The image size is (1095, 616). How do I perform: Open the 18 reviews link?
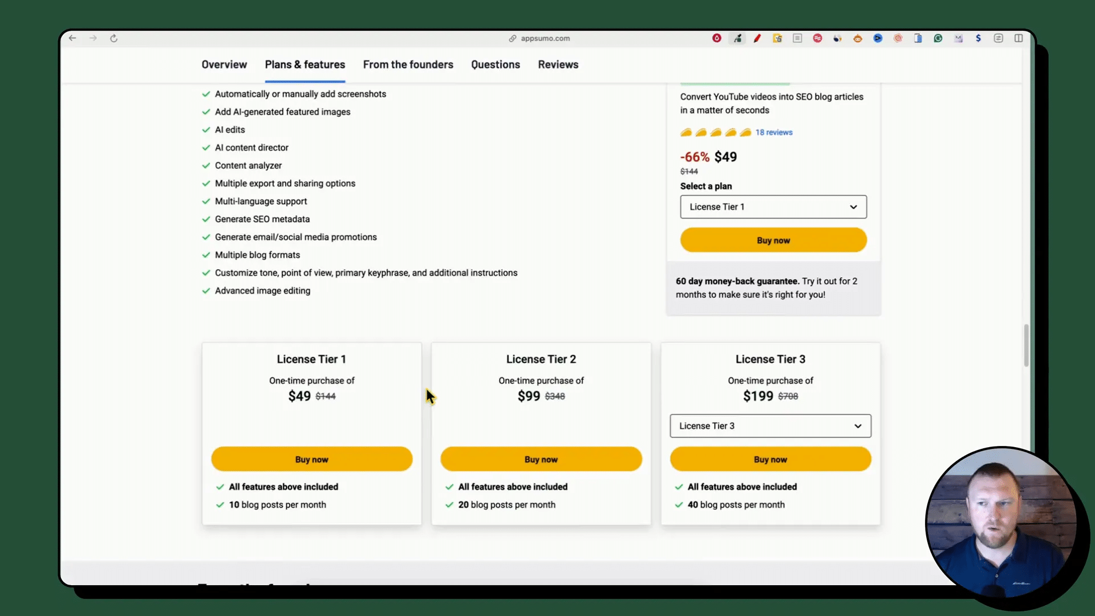tap(774, 132)
